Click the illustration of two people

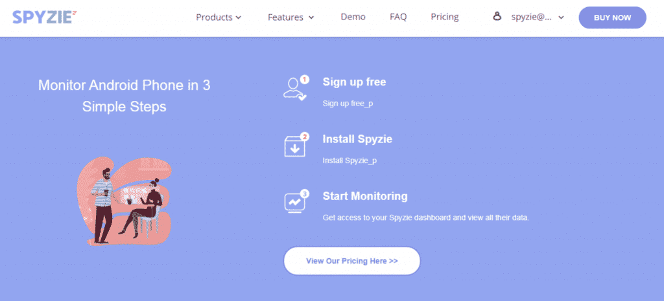click(125, 202)
